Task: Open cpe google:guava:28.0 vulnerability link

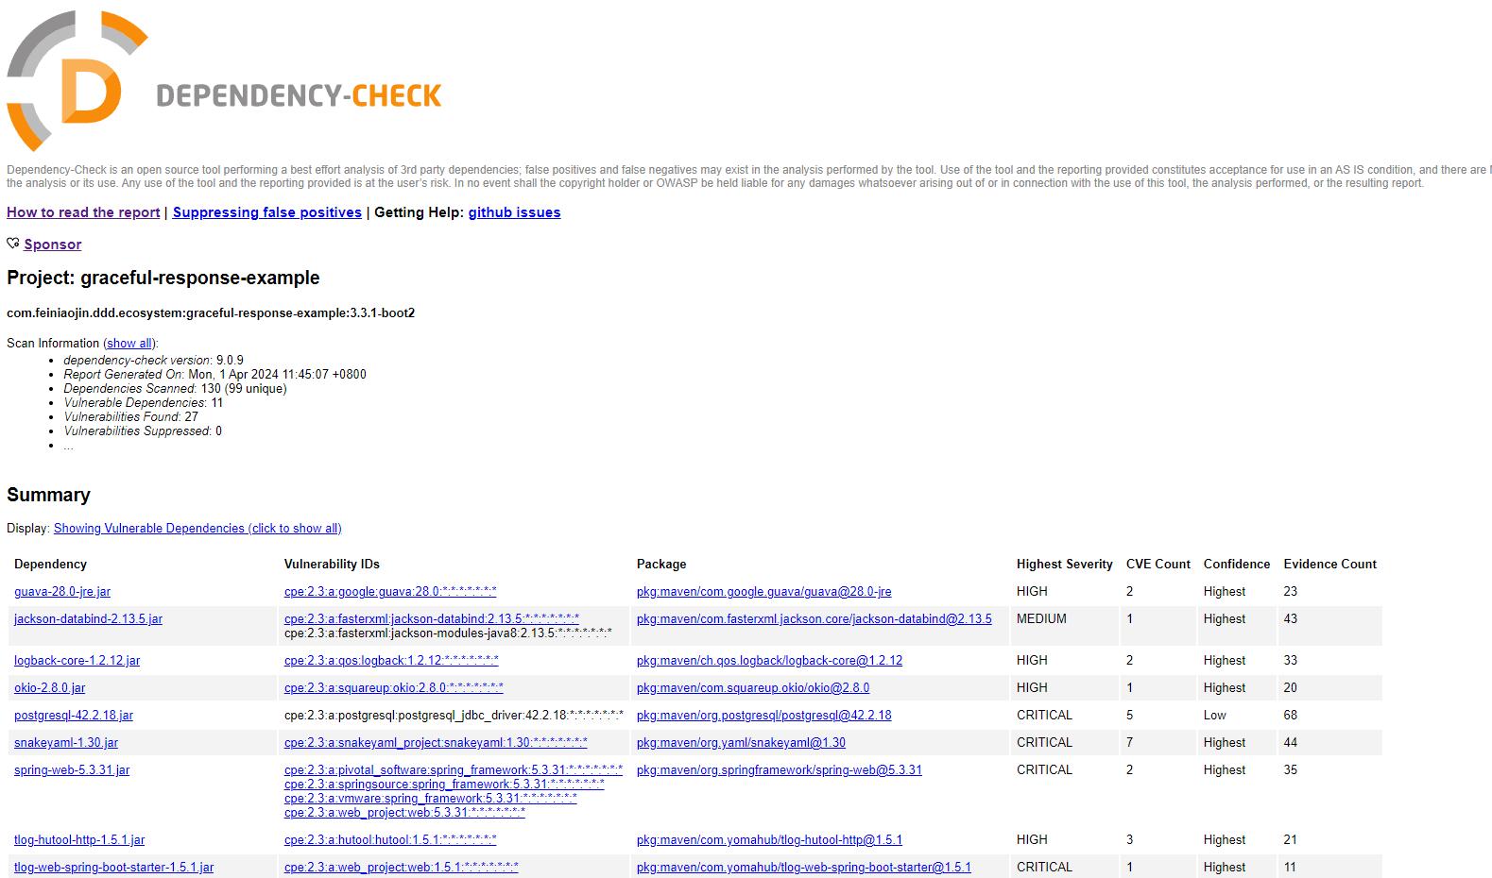Action: 390,592
